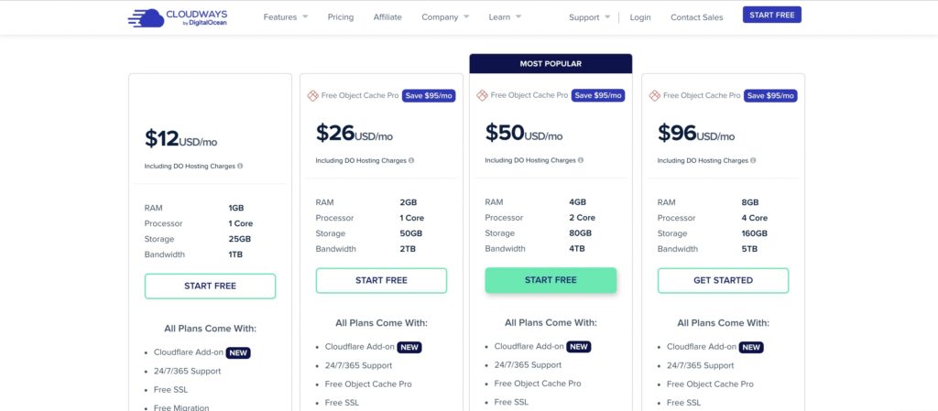This screenshot has height=411, width=938.
Task: Click the Login link
Action: tap(640, 17)
